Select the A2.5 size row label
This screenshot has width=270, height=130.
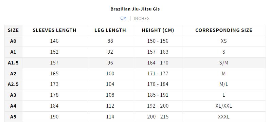[x=13, y=85]
